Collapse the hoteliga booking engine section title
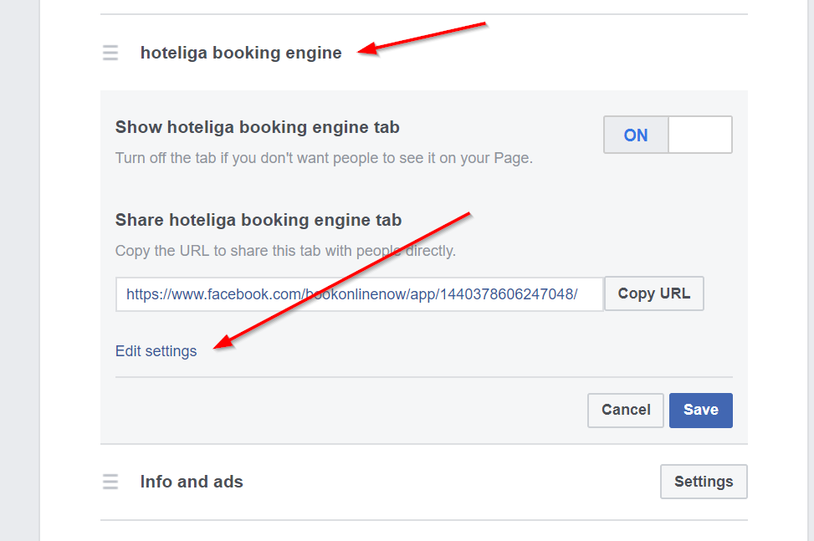Screen dimensions: 814x541 pos(241,53)
